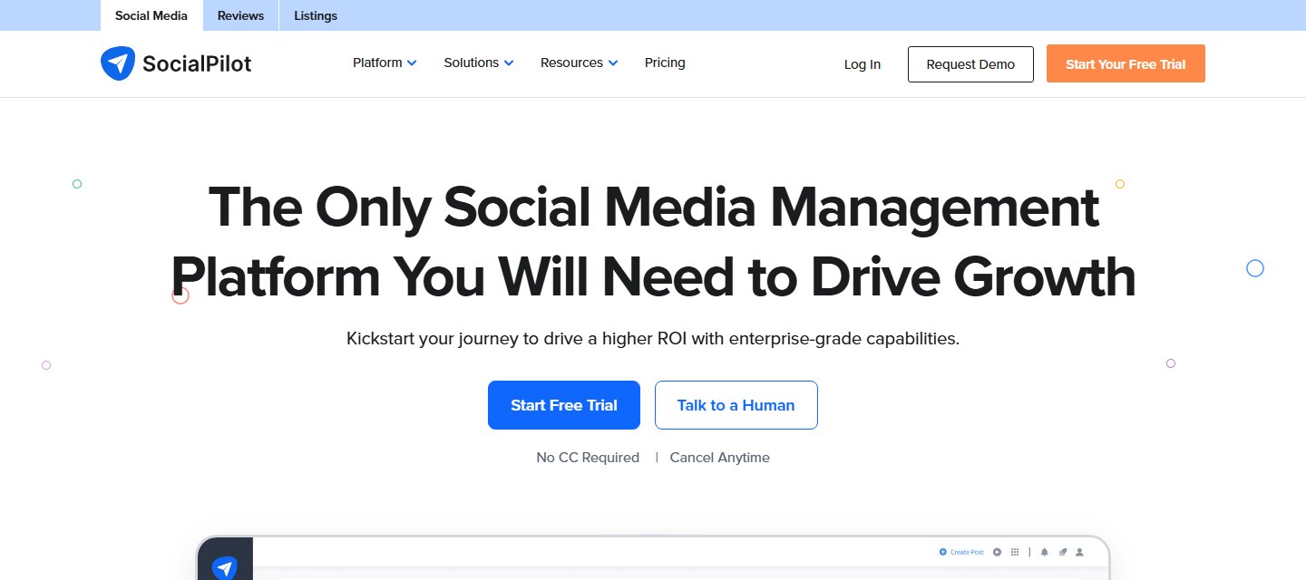This screenshot has height=580, width=1306.
Task: Click the No CC Required text
Action: (588, 458)
